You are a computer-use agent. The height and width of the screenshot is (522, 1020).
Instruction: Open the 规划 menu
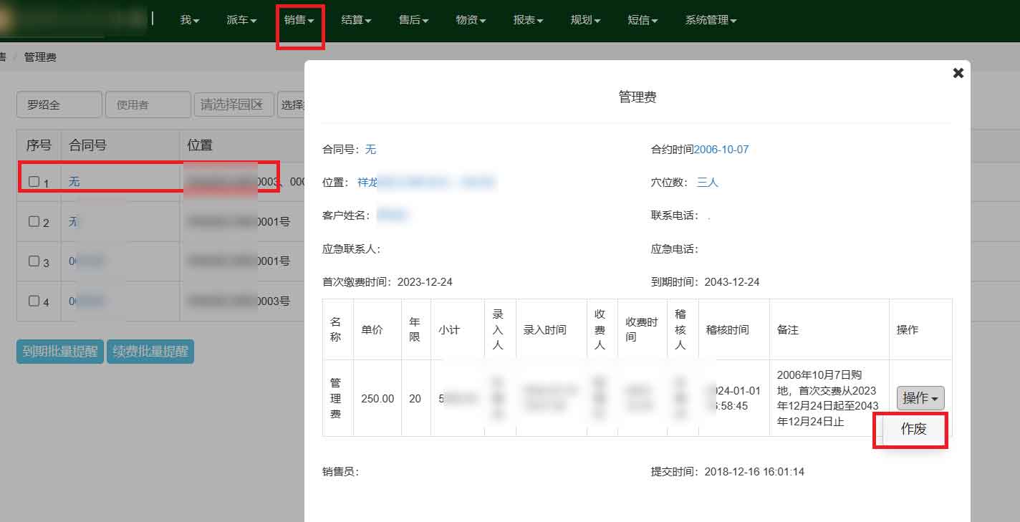(x=584, y=20)
